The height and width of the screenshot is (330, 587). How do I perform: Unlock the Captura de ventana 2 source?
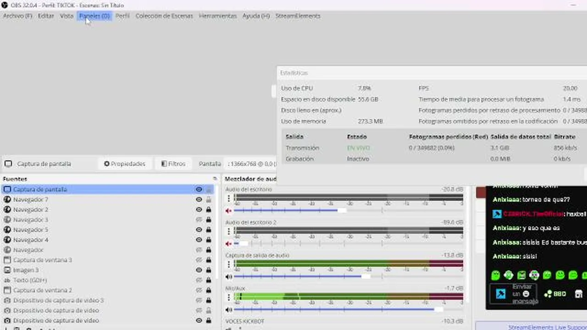pos(209,290)
